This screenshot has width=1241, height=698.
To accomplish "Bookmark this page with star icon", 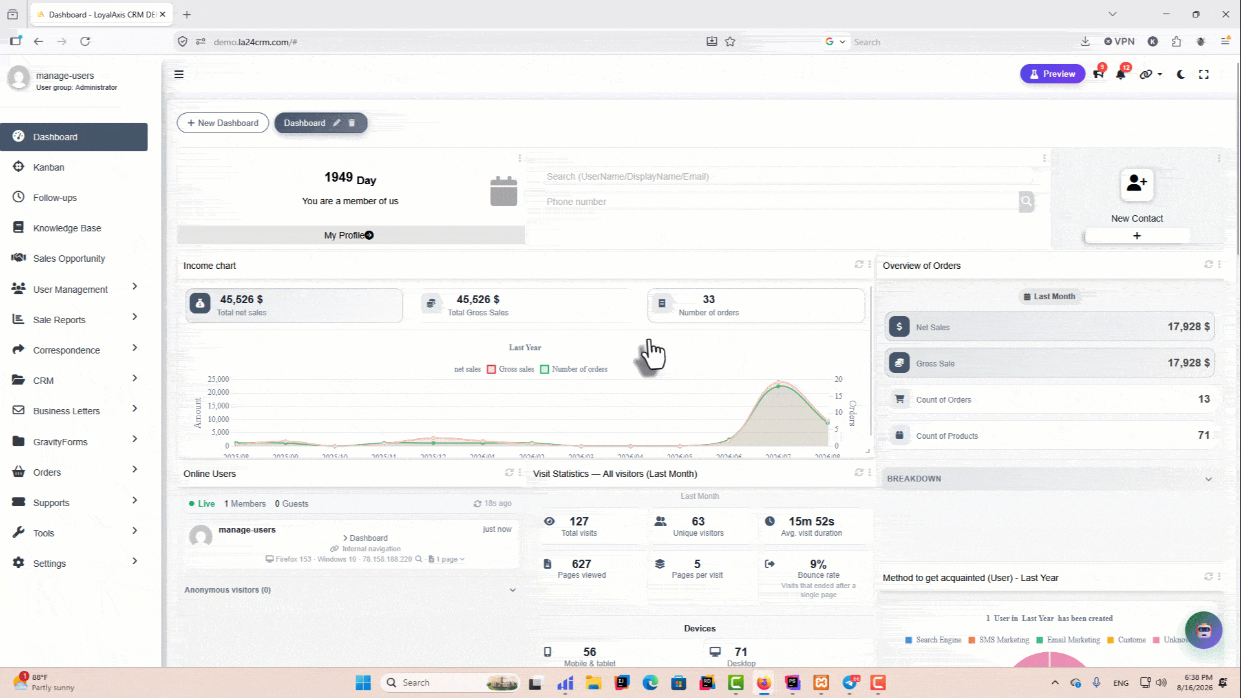I will click(x=730, y=41).
